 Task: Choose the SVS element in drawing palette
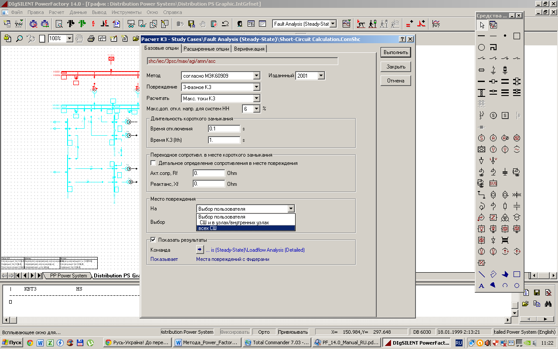pos(493,183)
